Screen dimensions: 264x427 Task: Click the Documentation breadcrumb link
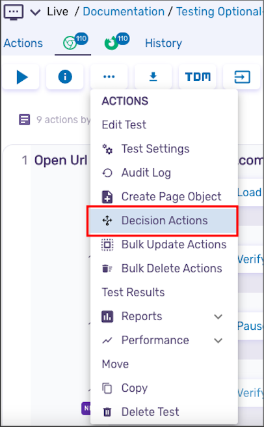point(124,12)
